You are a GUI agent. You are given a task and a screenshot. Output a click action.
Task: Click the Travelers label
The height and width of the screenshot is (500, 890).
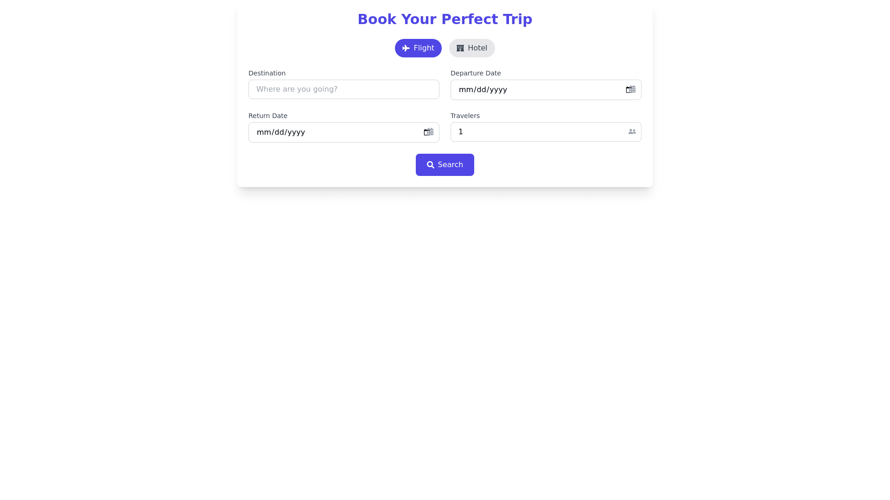pyautogui.click(x=465, y=116)
